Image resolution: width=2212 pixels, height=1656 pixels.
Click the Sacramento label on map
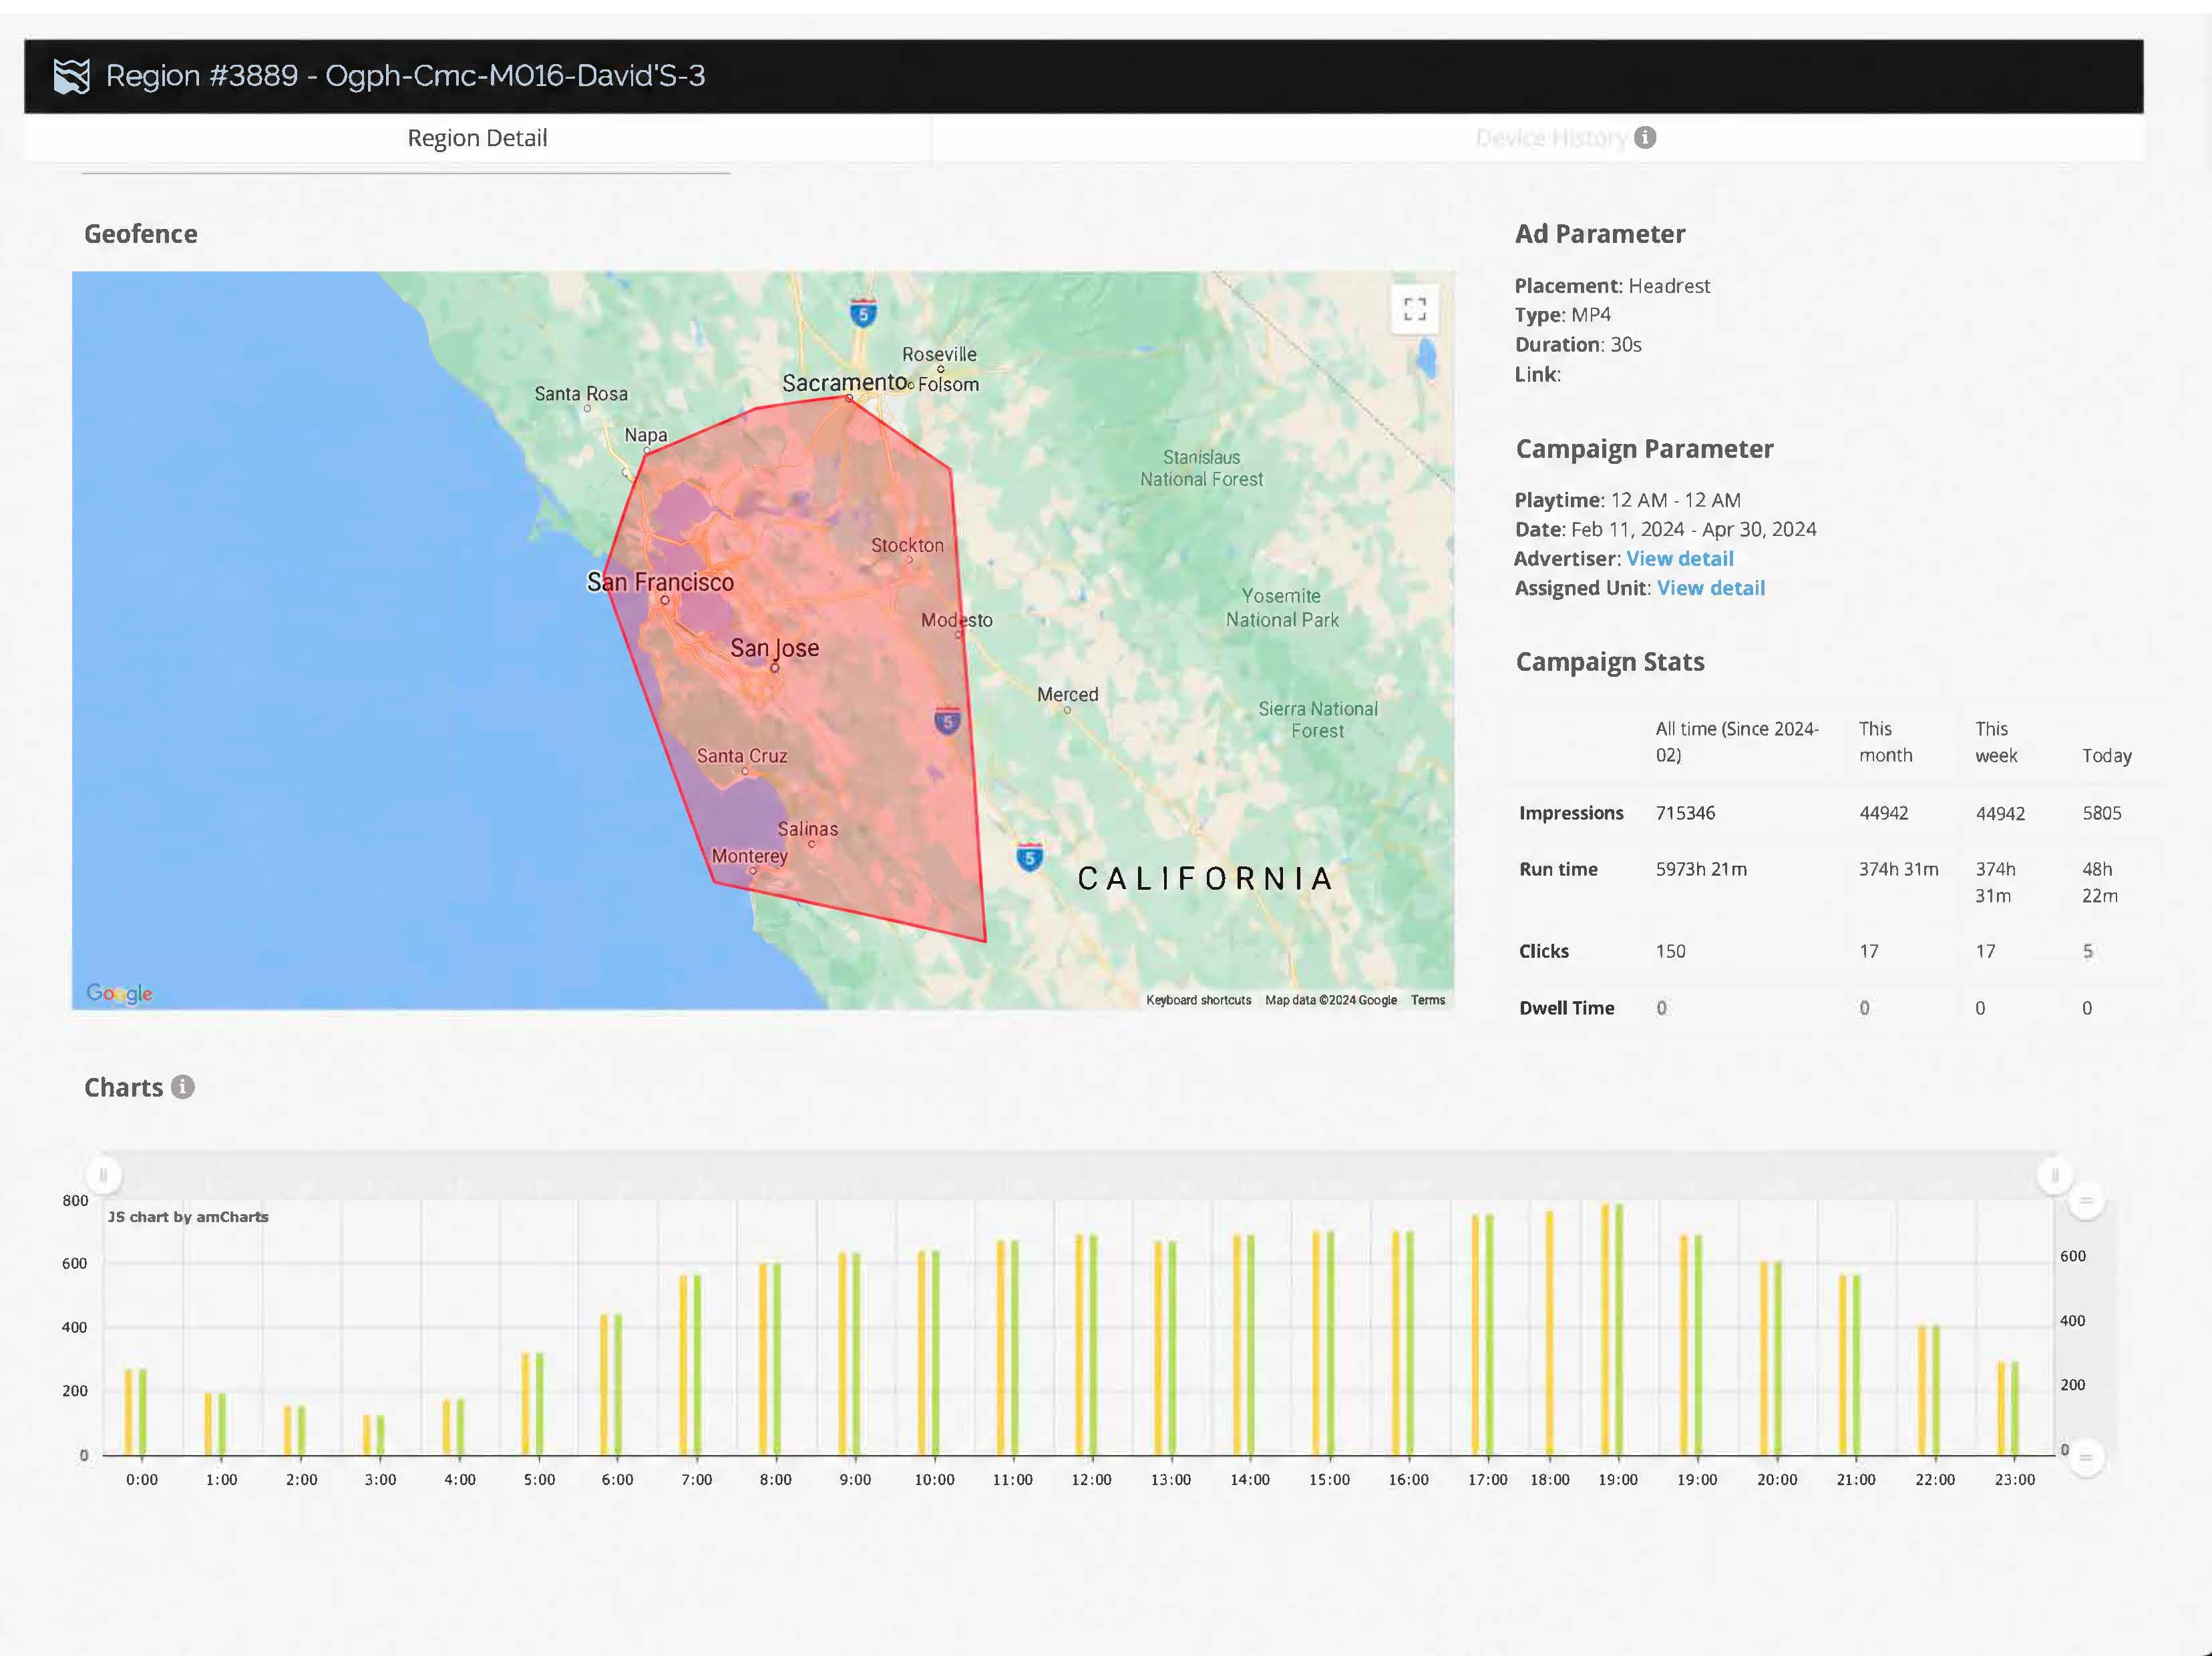point(844,382)
